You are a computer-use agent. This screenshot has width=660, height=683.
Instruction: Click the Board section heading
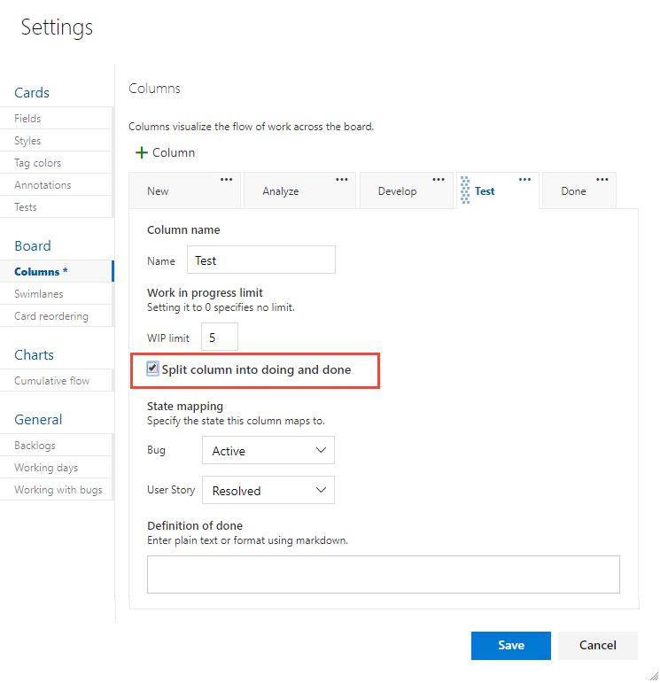pyautogui.click(x=33, y=246)
